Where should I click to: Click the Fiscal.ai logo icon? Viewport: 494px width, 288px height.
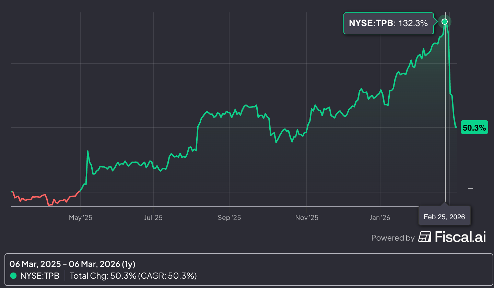pos(425,237)
